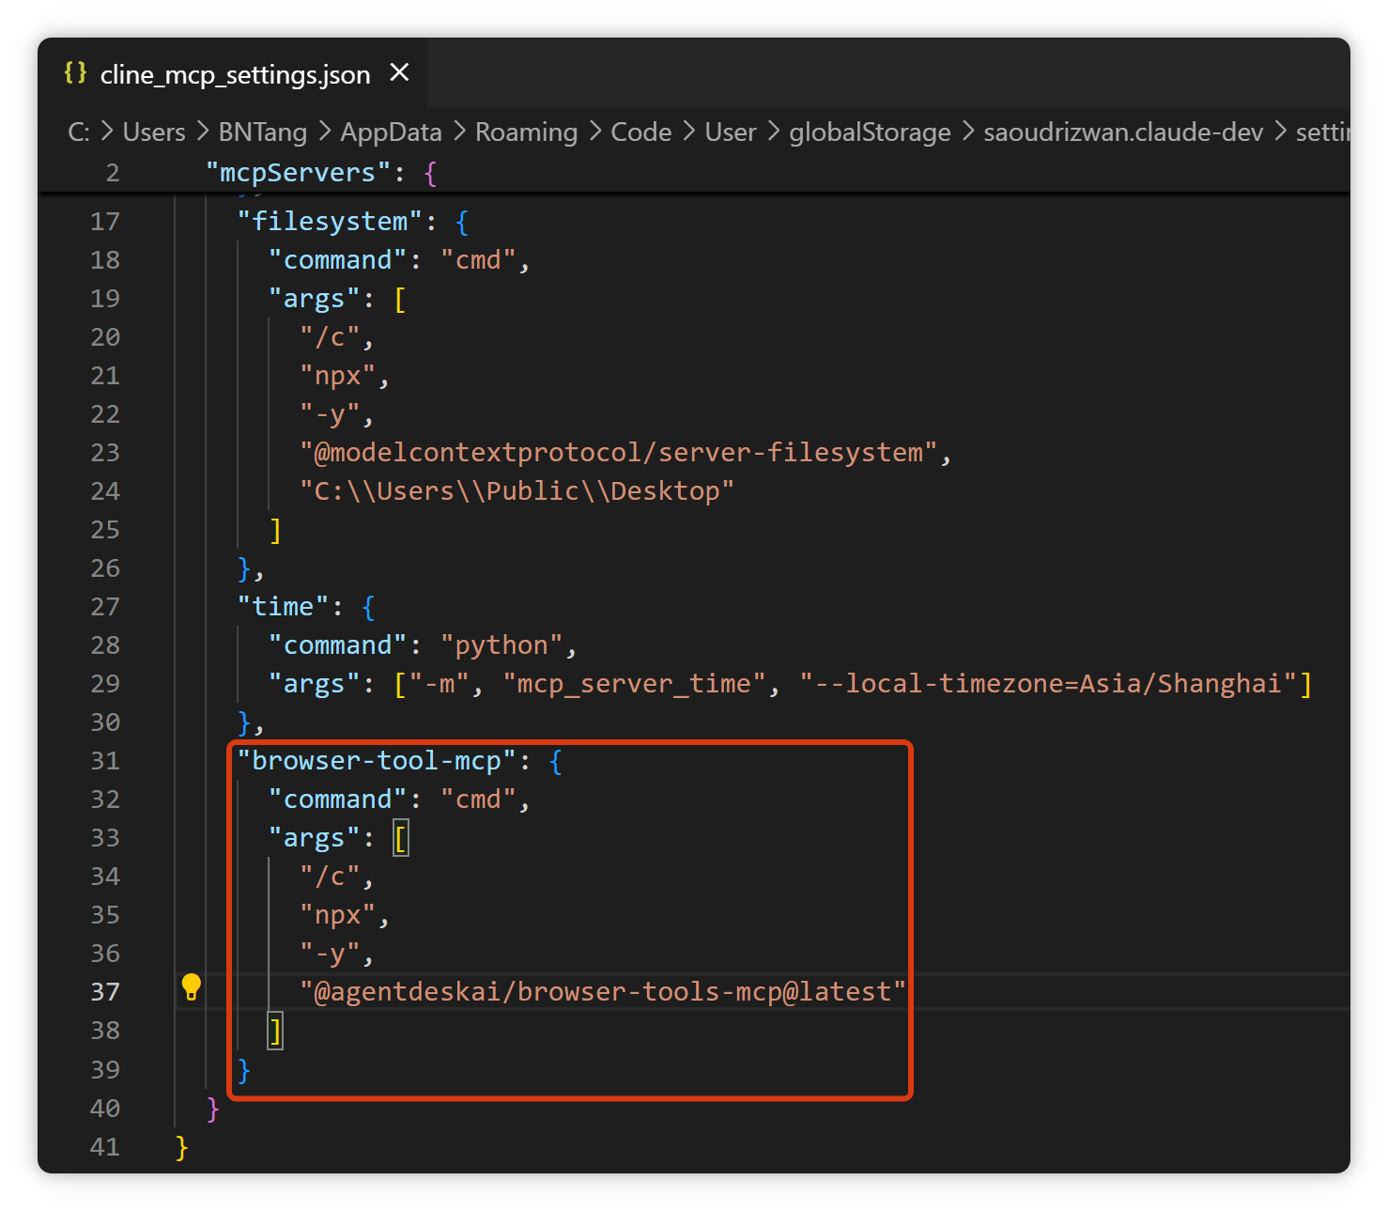Select the globalStorage breadcrumb item
Image resolution: width=1388 pixels, height=1211 pixels.
tap(870, 132)
